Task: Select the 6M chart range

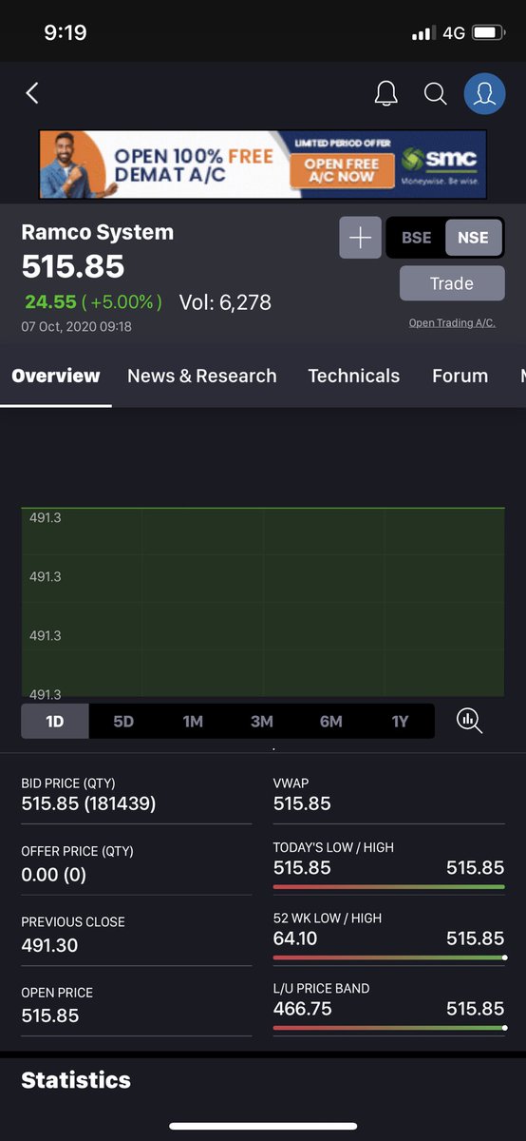Action: tap(331, 722)
